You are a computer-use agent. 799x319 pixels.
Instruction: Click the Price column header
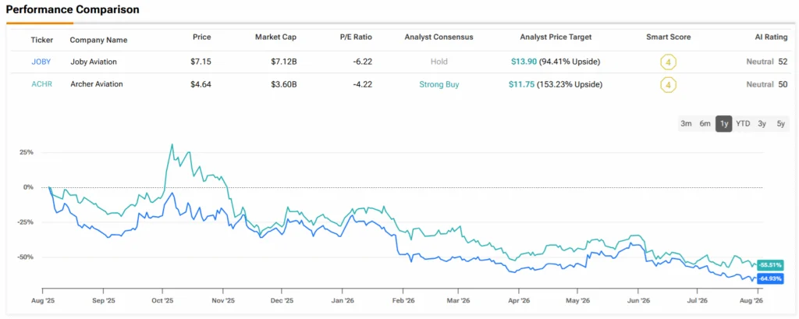pos(202,37)
